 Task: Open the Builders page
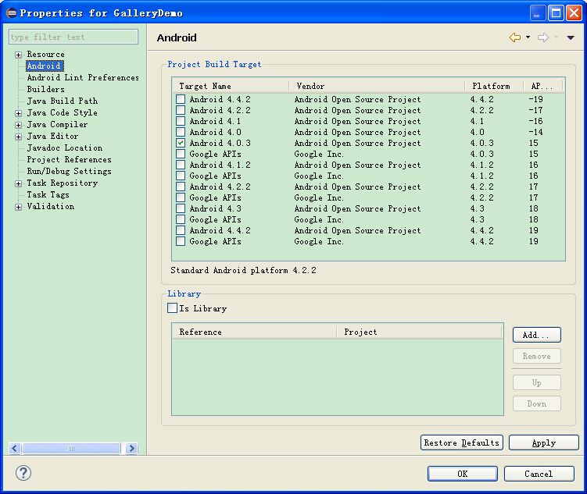pos(45,89)
